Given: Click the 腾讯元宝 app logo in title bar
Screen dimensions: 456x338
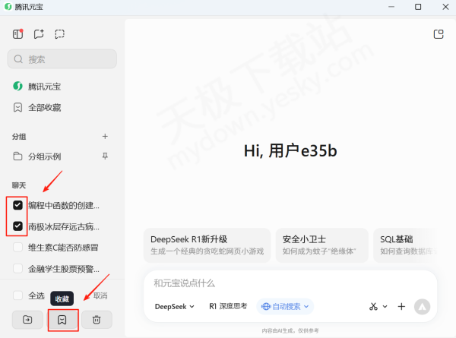Looking at the screenshot, I should (8, 6).
